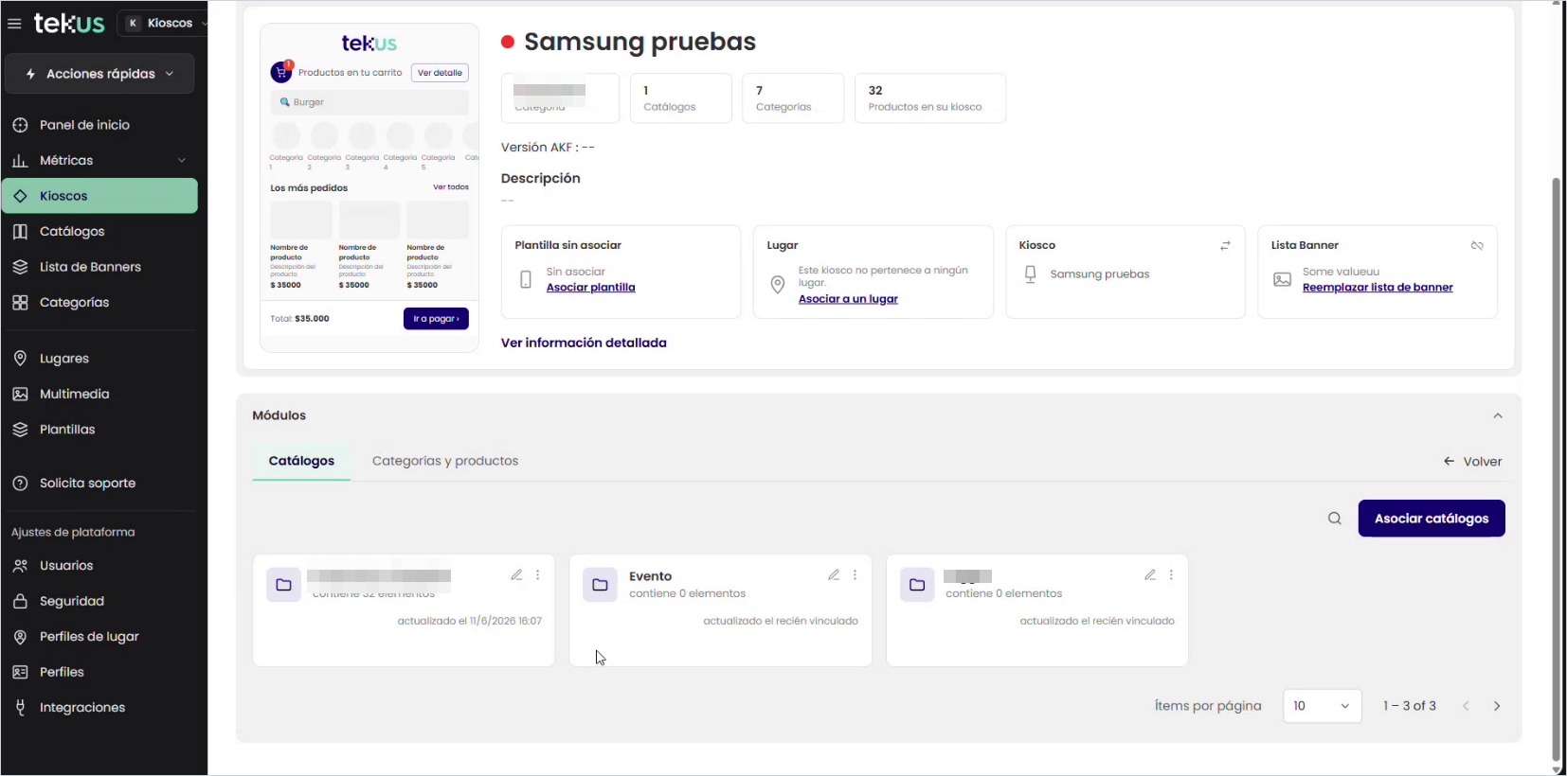
Task: Open the Kioscos workspace selector dropdown
Action: click(x=163, y=23)
